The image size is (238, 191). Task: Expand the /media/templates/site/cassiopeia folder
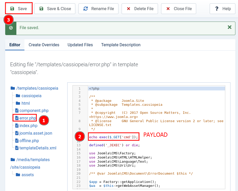[30, 163]
